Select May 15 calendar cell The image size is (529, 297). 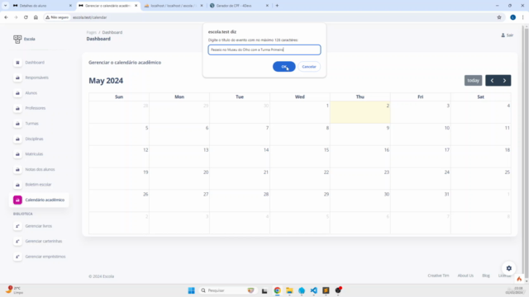pyautogui.click(x=299, y=157)
